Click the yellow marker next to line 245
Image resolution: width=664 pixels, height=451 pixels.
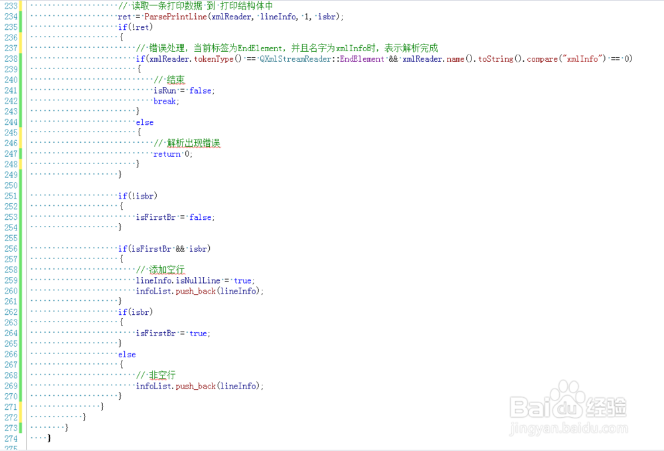22,132
